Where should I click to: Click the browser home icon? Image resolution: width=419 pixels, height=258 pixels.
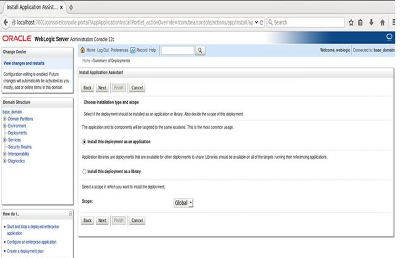(x=382, y=22)
